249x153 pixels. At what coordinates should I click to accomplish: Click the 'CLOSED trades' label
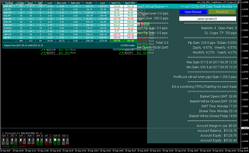127,45
